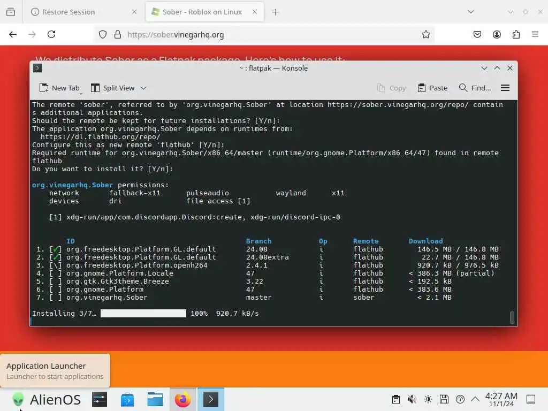Click row 6 org.gnome.Platform entry
This screenshot has width=548, height=411.
coord(104,290)
